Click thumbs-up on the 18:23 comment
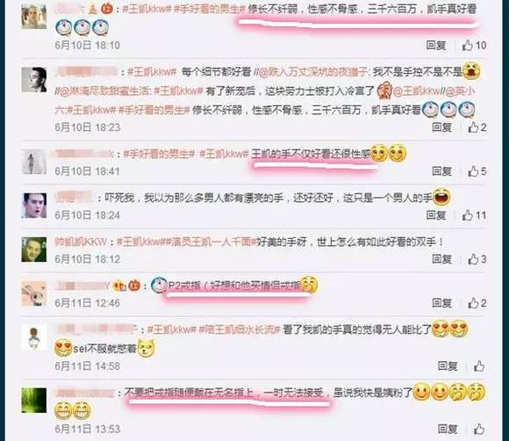 tap(477, 127)
